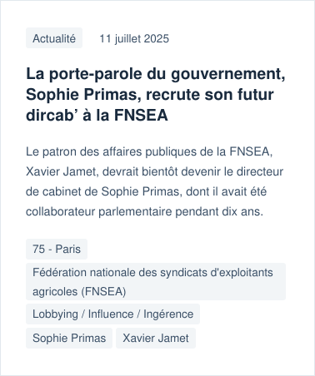Click "FNSEA" at the end of the headline
The width and height of the screenshot is (315, 376).
pos(141,115)
